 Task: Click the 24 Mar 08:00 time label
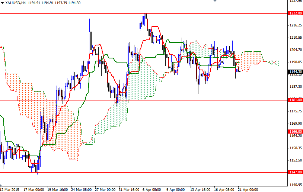(82, 189)
